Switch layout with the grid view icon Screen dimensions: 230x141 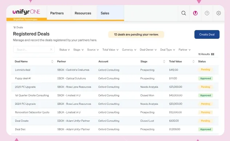(213, 54)
